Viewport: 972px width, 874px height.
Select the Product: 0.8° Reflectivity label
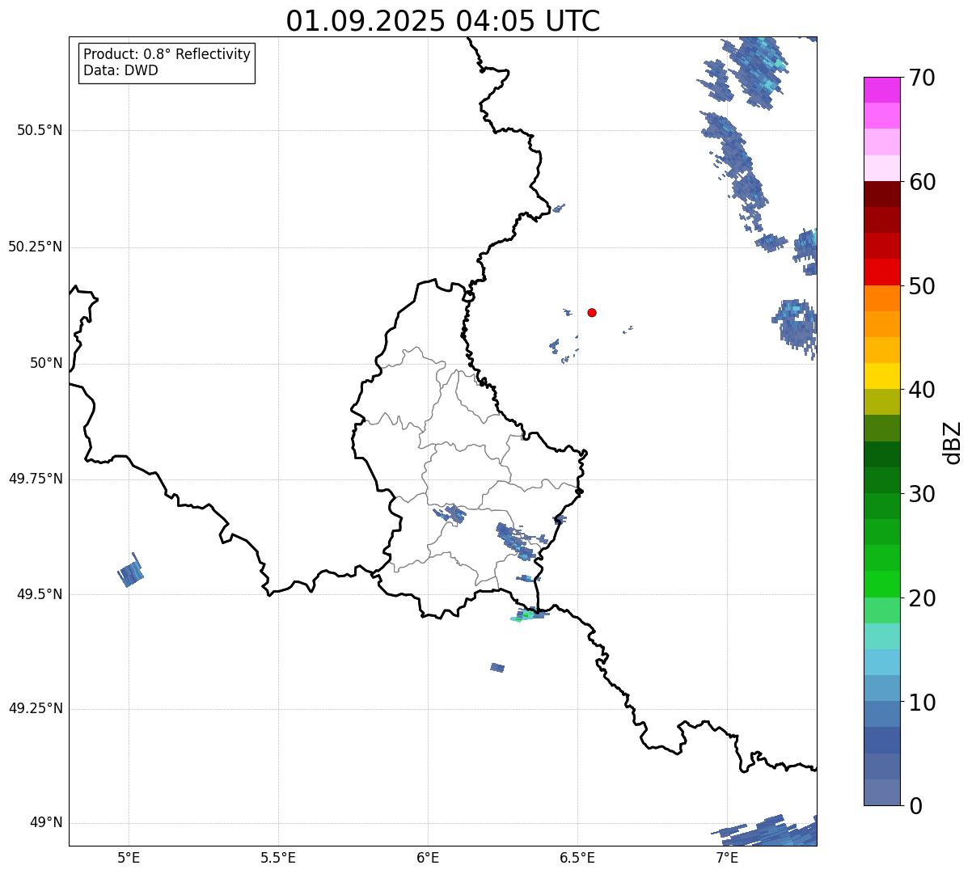click(x=167, y=54)
